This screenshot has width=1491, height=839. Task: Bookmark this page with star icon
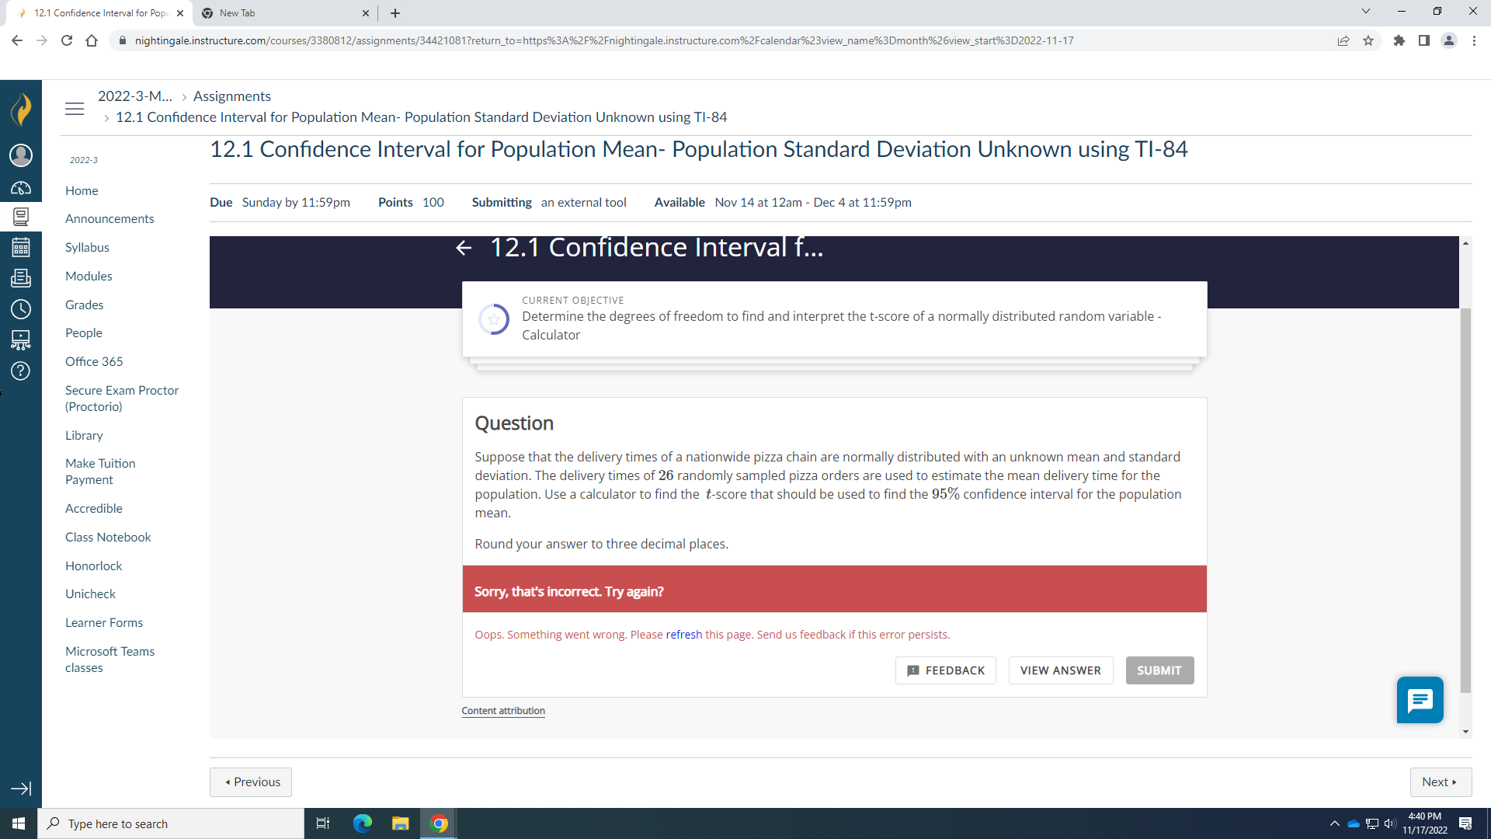point(1368,40)
